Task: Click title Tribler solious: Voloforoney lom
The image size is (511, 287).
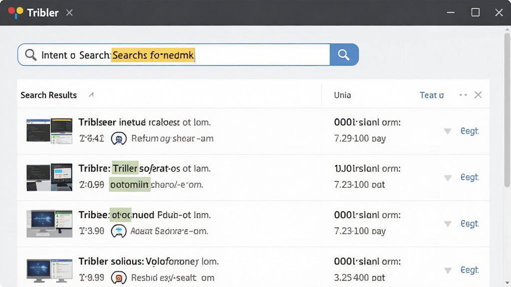Action: point(148,262)
